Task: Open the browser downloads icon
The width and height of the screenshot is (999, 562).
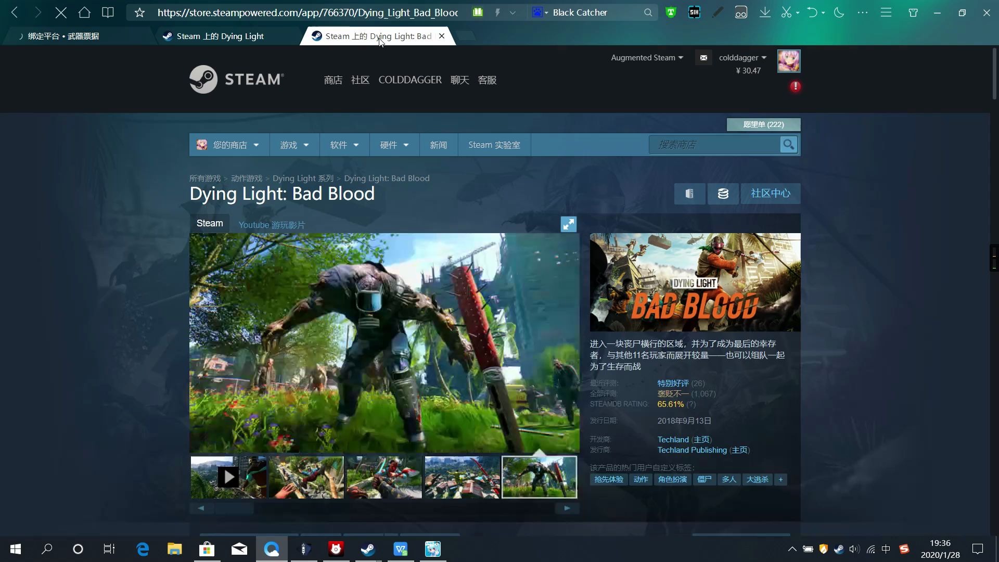Action: pyautogui.click(x=765, y=12)
